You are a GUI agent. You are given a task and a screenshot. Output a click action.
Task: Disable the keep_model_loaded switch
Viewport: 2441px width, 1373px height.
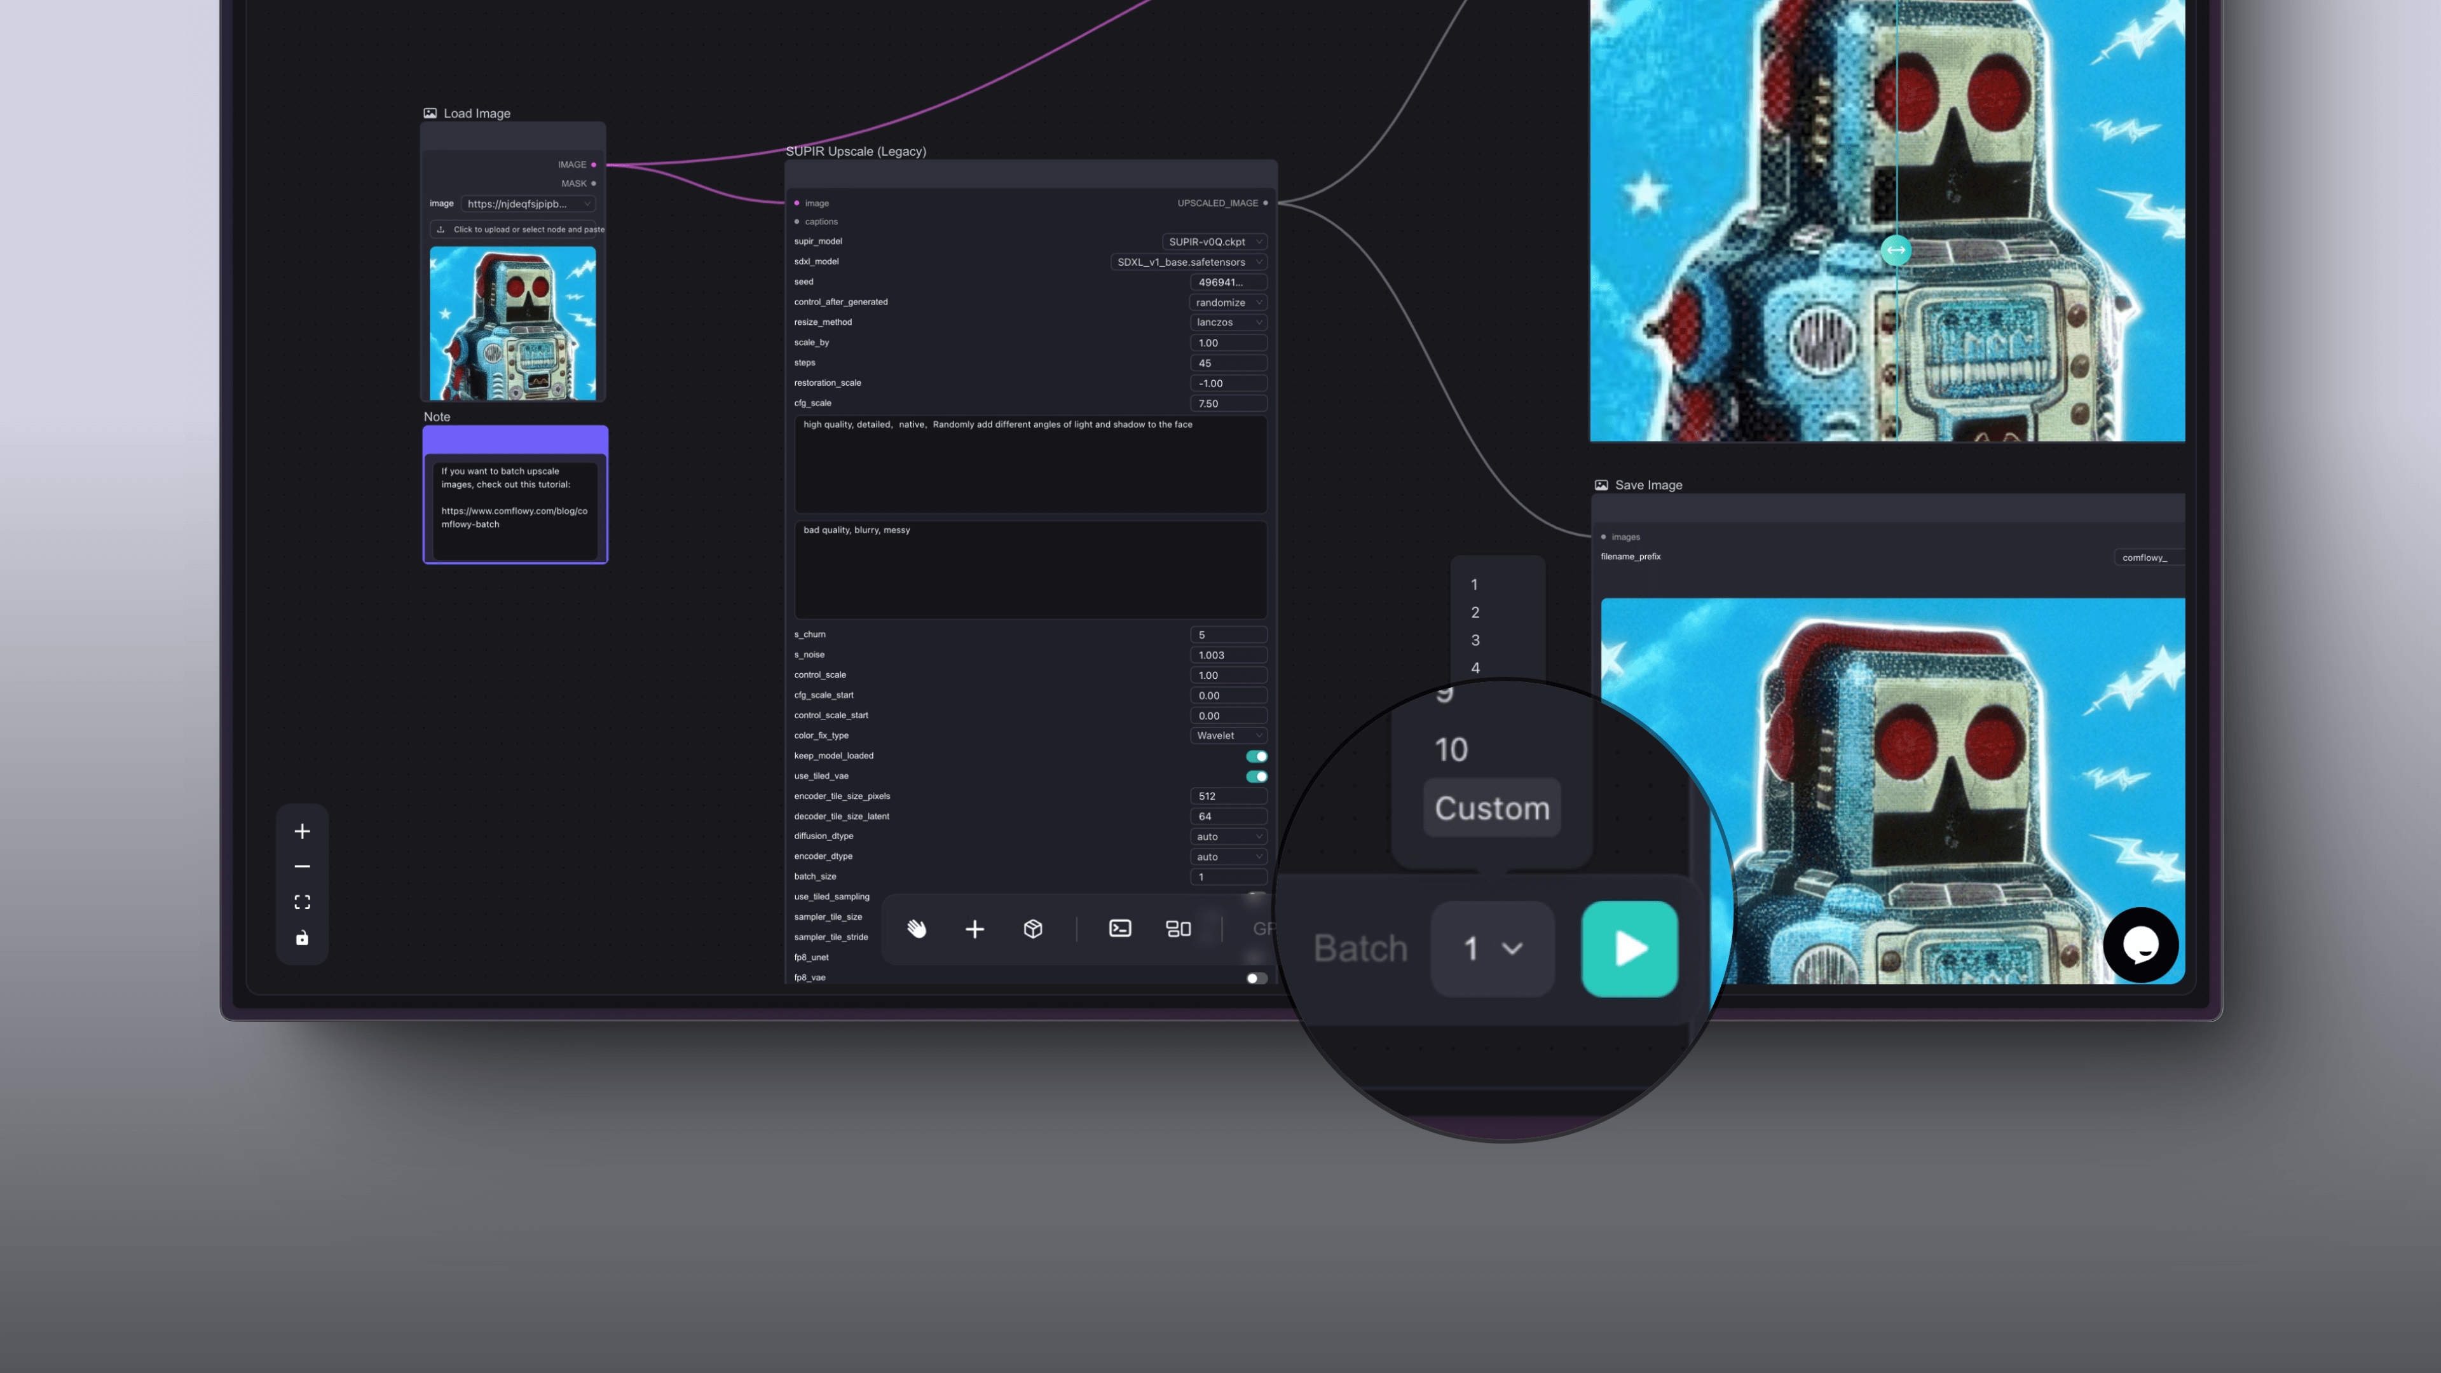pos(1257,756)
